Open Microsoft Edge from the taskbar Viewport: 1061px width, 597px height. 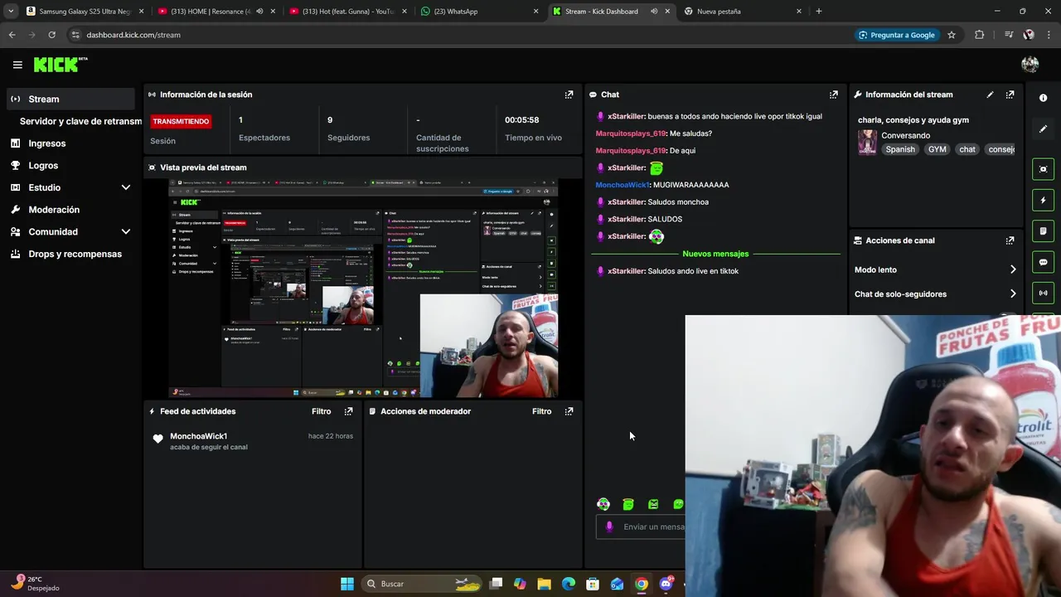point(568,584)
